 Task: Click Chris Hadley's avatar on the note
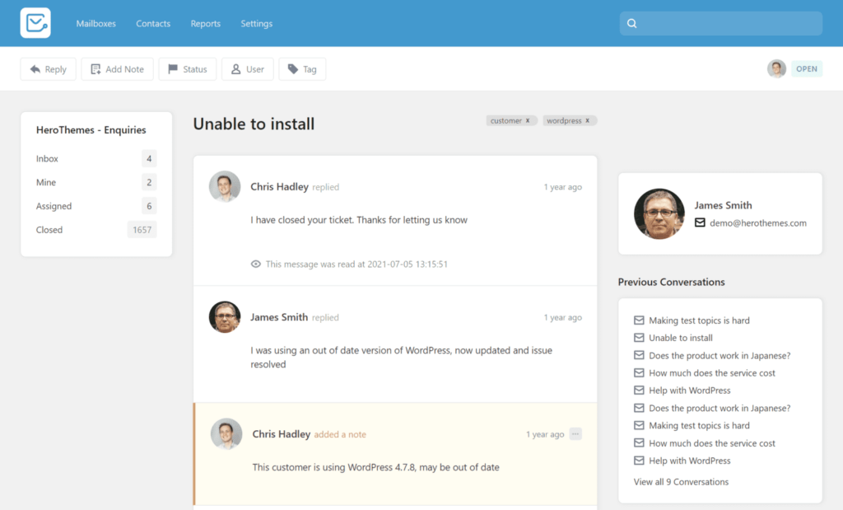click(226, 433)
